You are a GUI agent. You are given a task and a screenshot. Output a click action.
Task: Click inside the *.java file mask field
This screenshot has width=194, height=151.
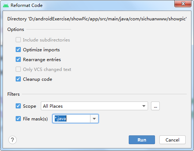click(71, 119)
